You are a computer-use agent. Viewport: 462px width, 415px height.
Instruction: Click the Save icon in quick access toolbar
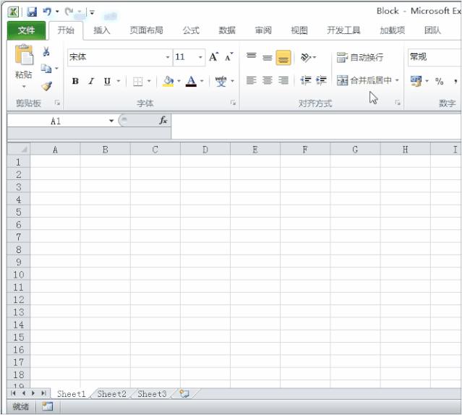(x=31, y=12)
